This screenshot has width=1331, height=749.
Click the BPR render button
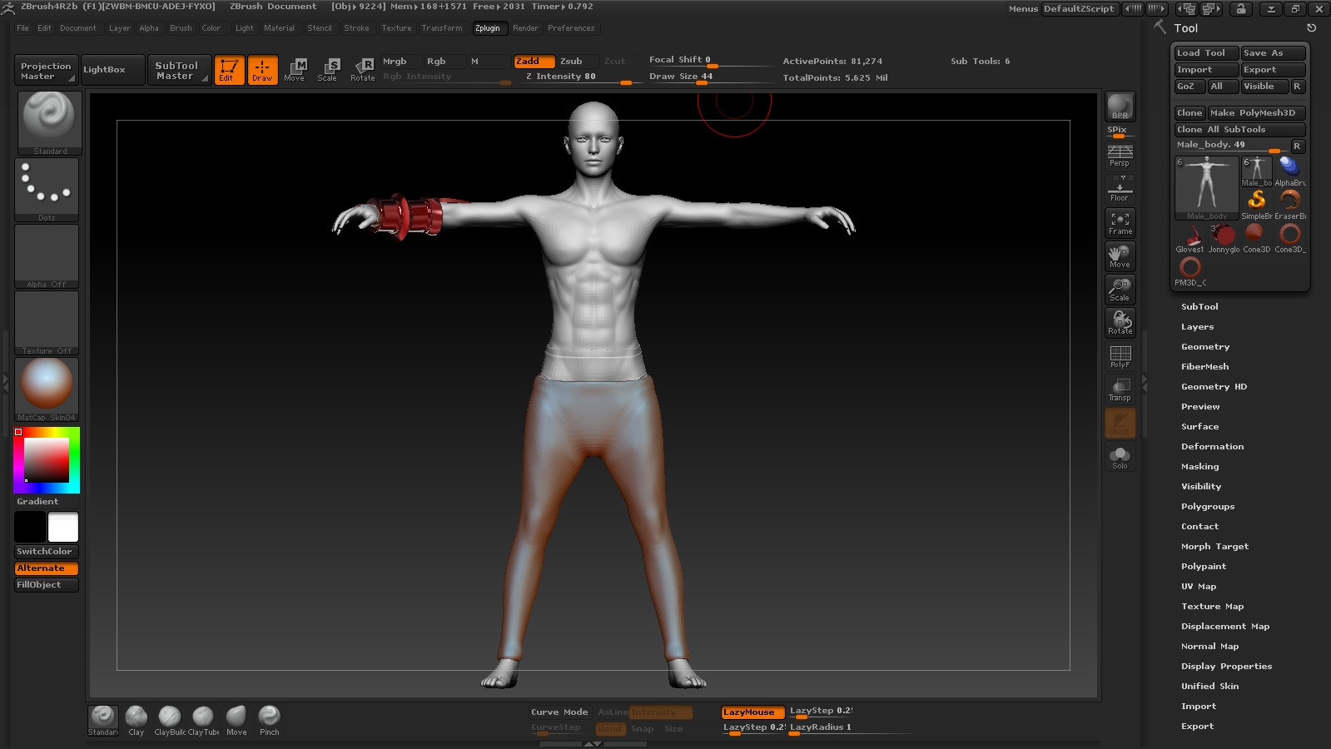point(1120,107)
